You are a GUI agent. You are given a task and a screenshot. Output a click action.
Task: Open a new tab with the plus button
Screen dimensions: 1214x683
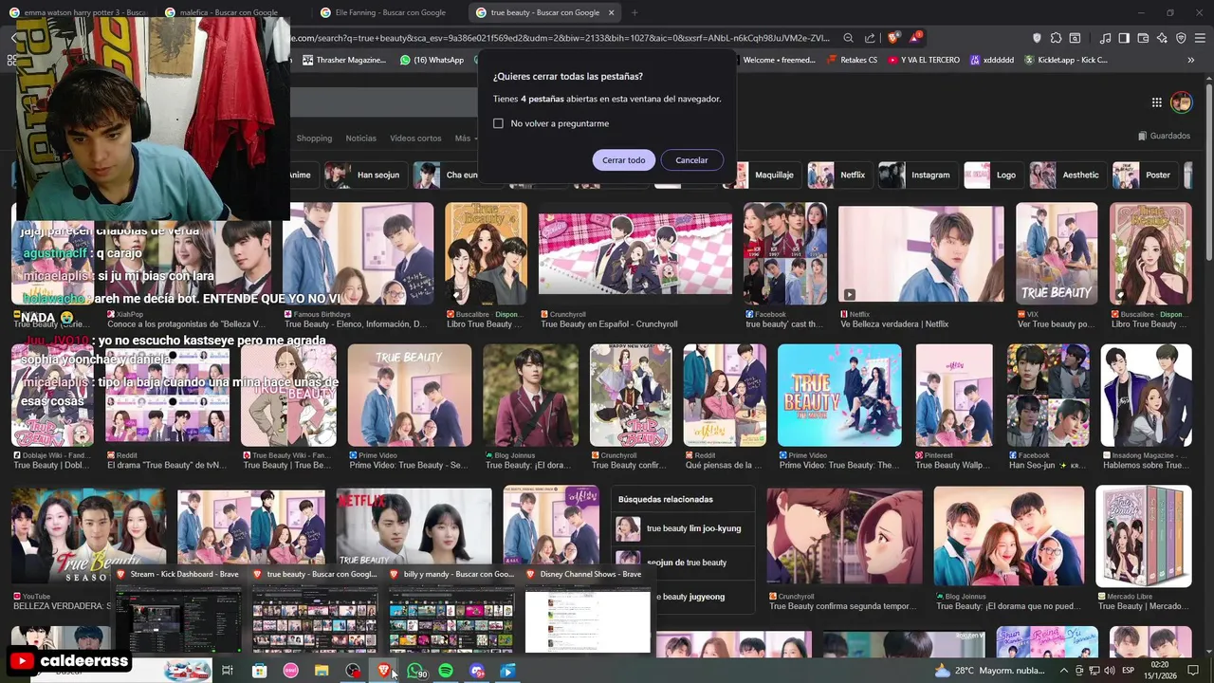[x=635, y=12]
